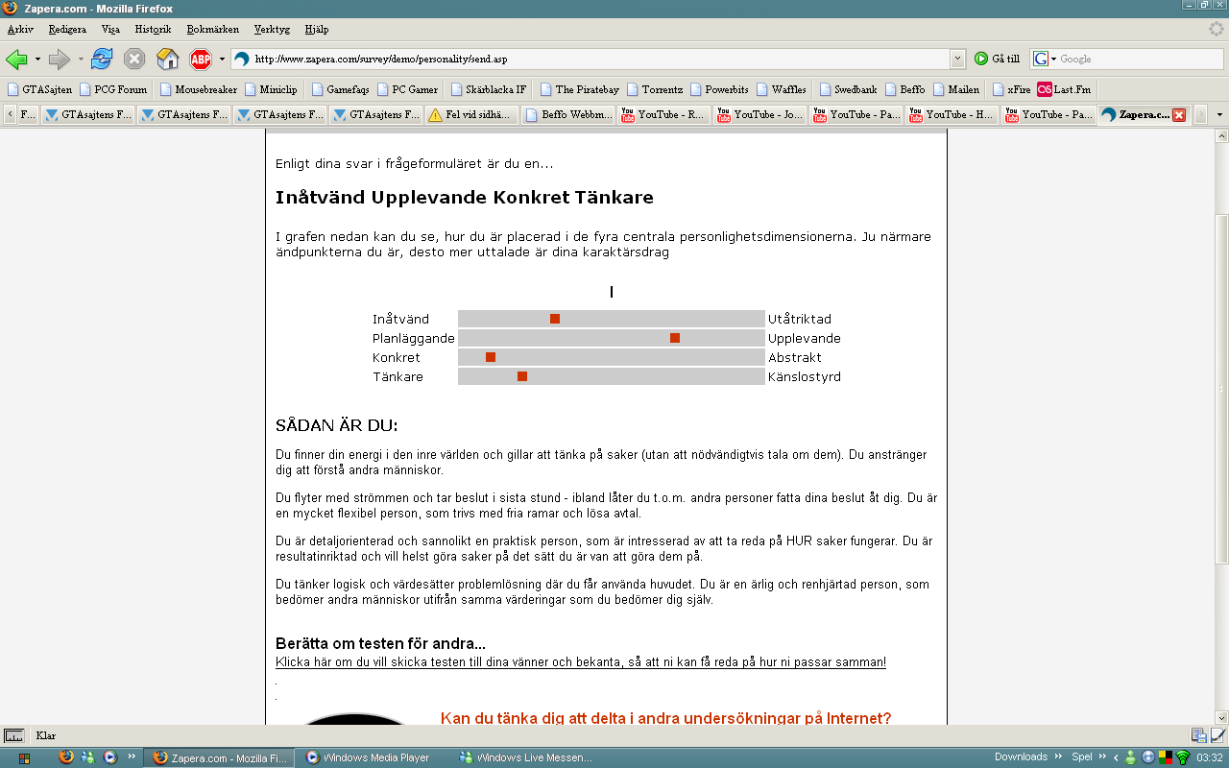Click the vertical page scrollbar thumb
The image size is (1229, 768).
(x=1221, y=389)
